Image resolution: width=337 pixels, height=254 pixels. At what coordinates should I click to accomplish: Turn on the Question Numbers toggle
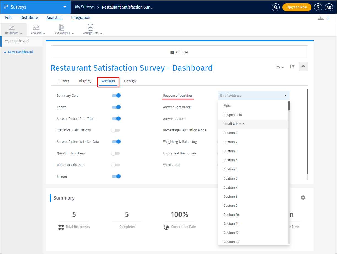(x=116, y=153)
